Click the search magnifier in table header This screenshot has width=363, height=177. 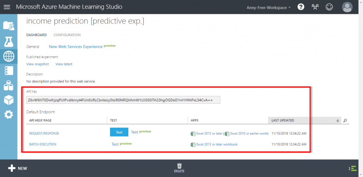point(345,120)
